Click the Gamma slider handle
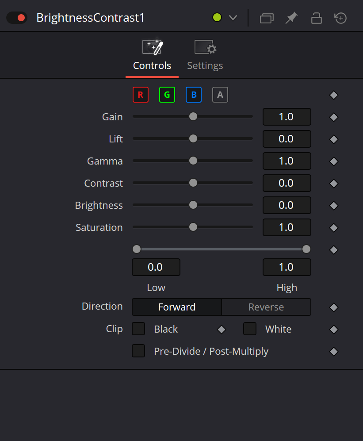 pos(193,161)
